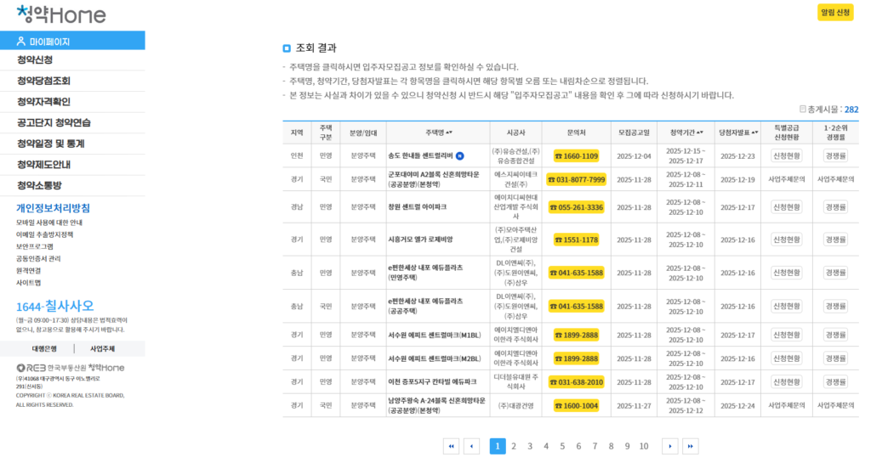Jump to last page with double-right arrow

click(691, 446)
